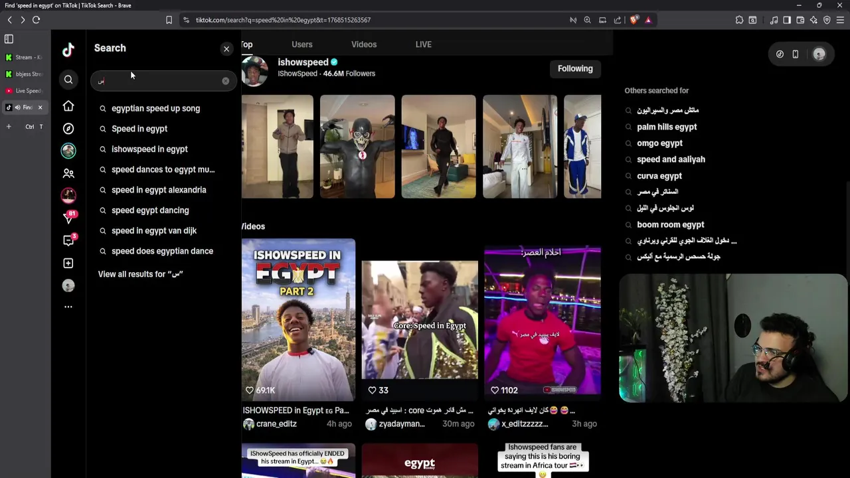Open TikTok Friends people icon
The image size is (850, 478).
[68, 173]
